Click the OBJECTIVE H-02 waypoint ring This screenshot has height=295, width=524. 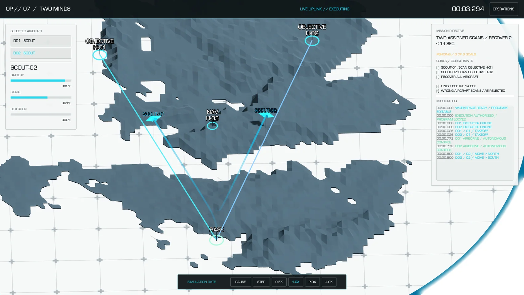(x=312, y=41)
